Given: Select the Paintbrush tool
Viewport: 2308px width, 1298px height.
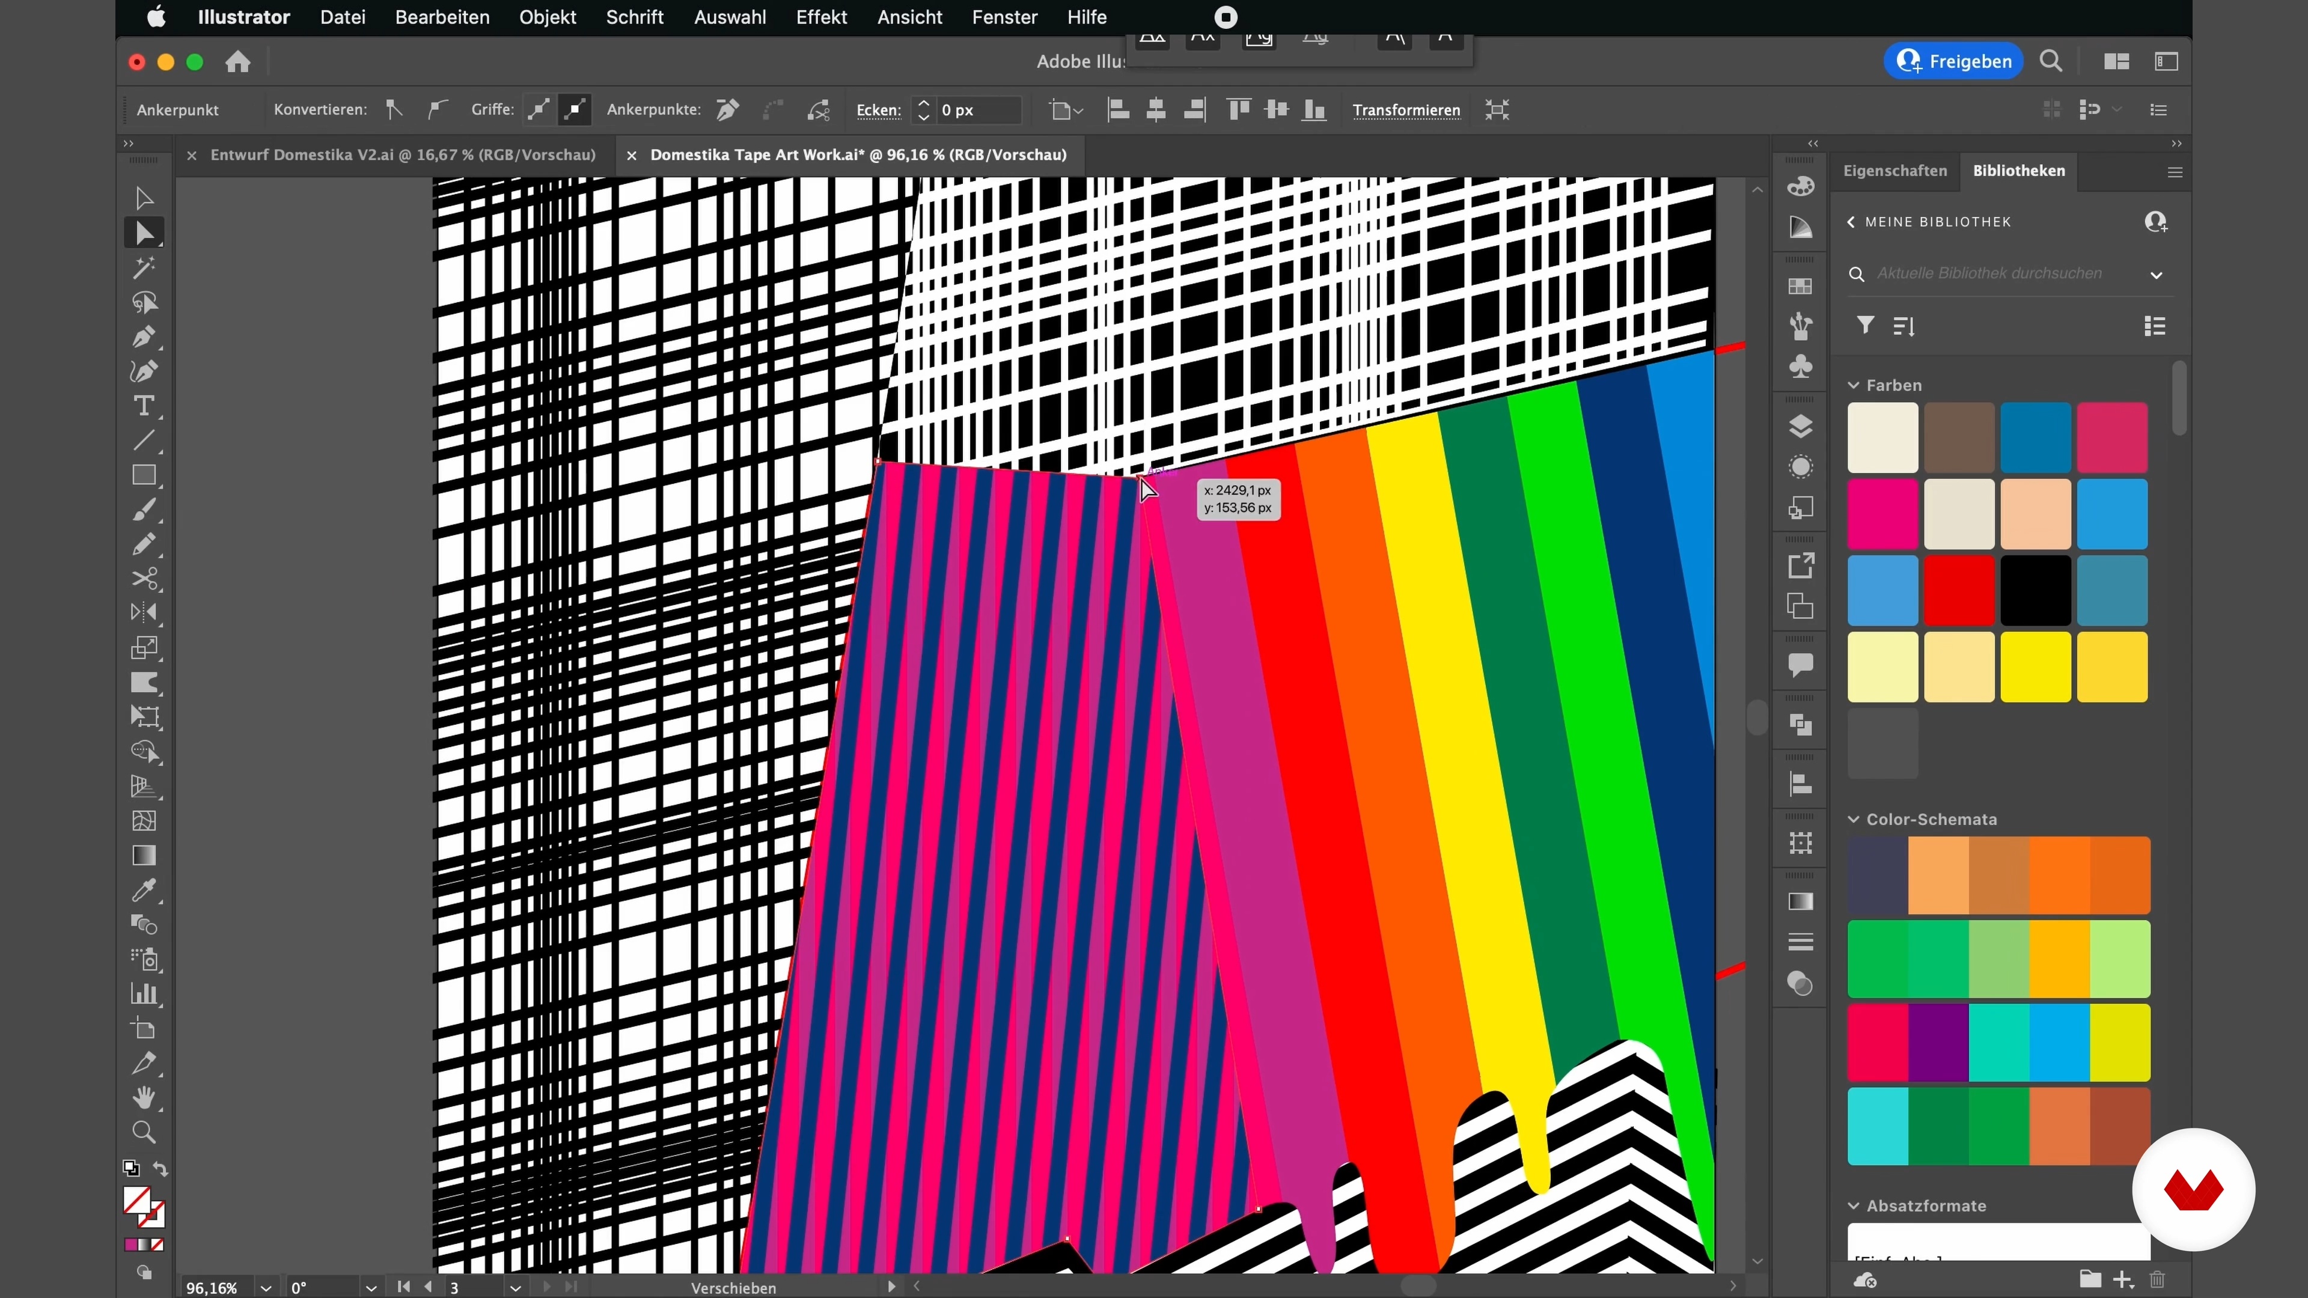Looking at the screenshot, I should [144, 510].
